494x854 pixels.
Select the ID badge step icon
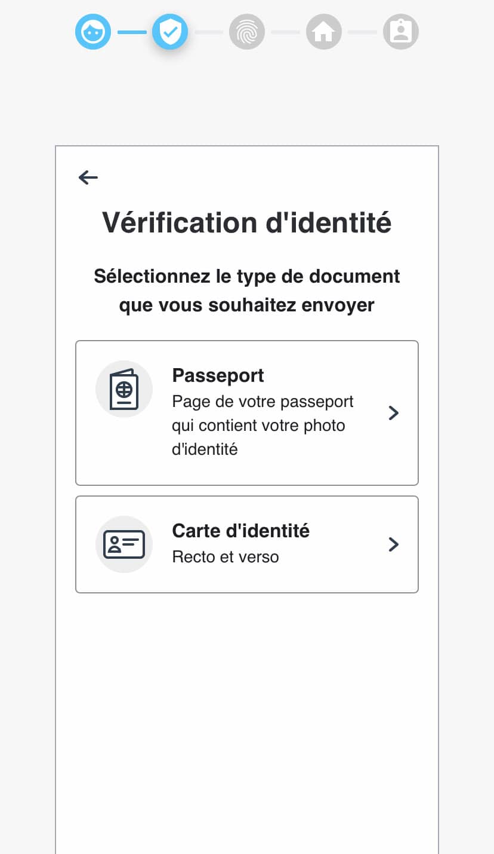(x=401, y=32)
